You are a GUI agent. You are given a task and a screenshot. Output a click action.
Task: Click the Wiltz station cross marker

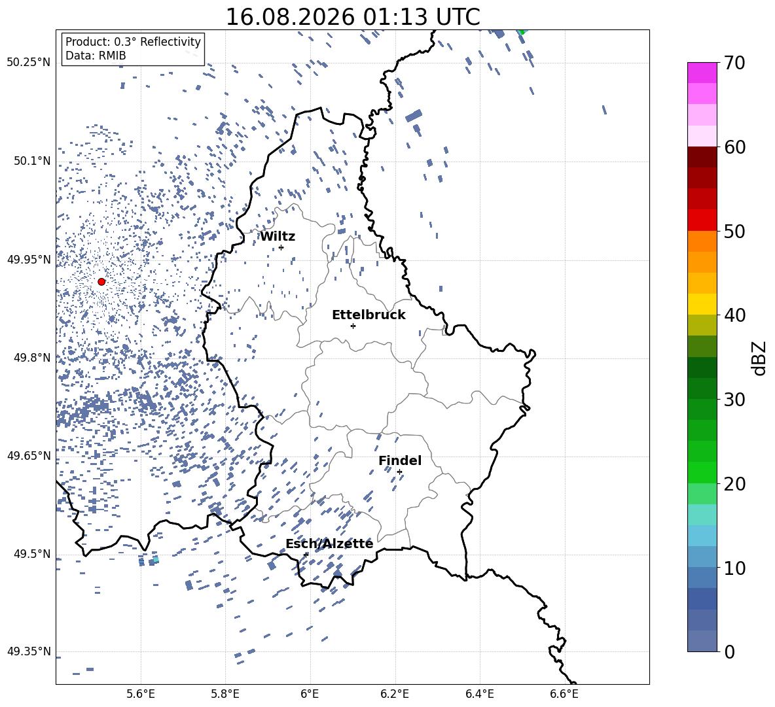281,247
